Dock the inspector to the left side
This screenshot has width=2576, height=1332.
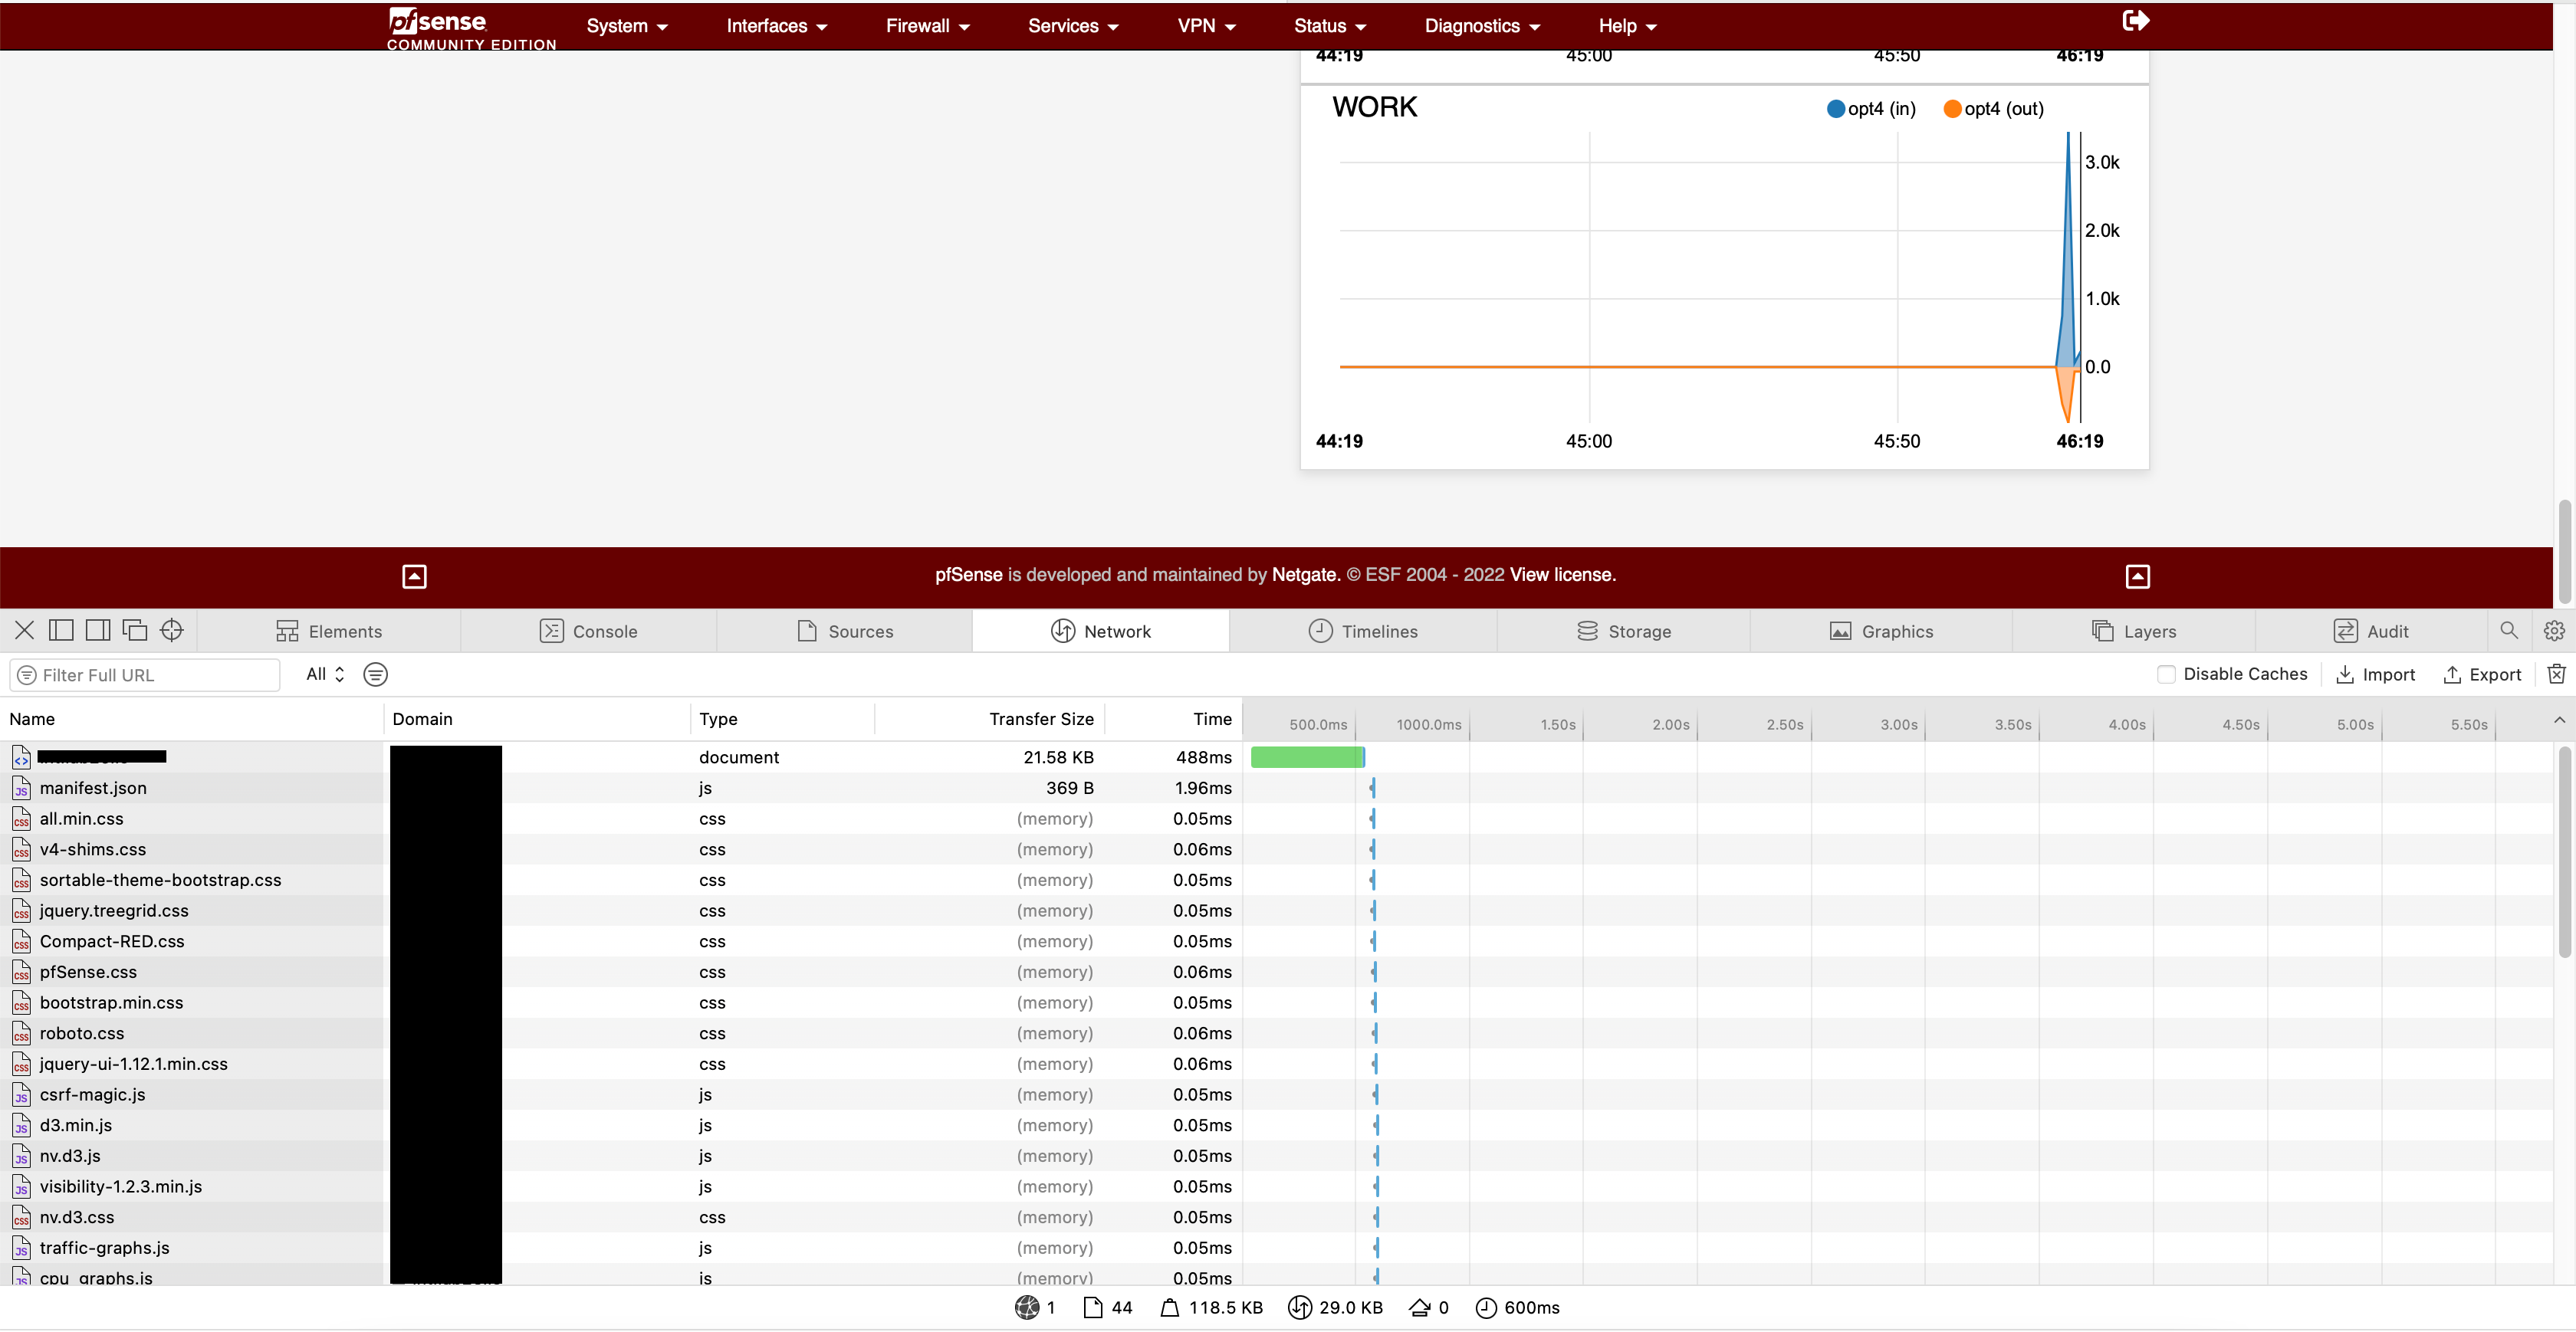point(61,630)
